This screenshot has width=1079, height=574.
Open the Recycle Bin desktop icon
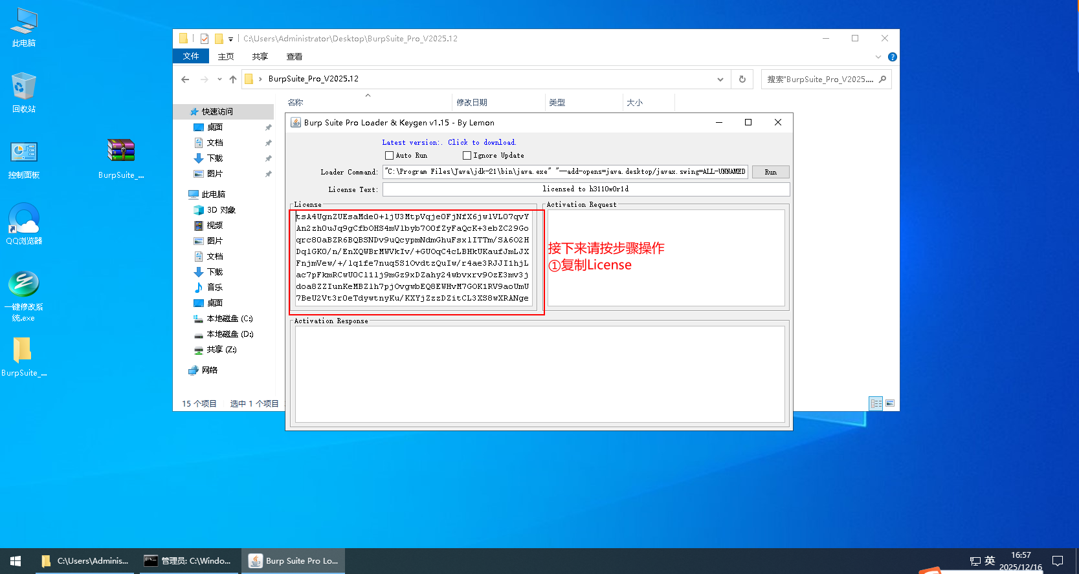click(x=24, y=87)
